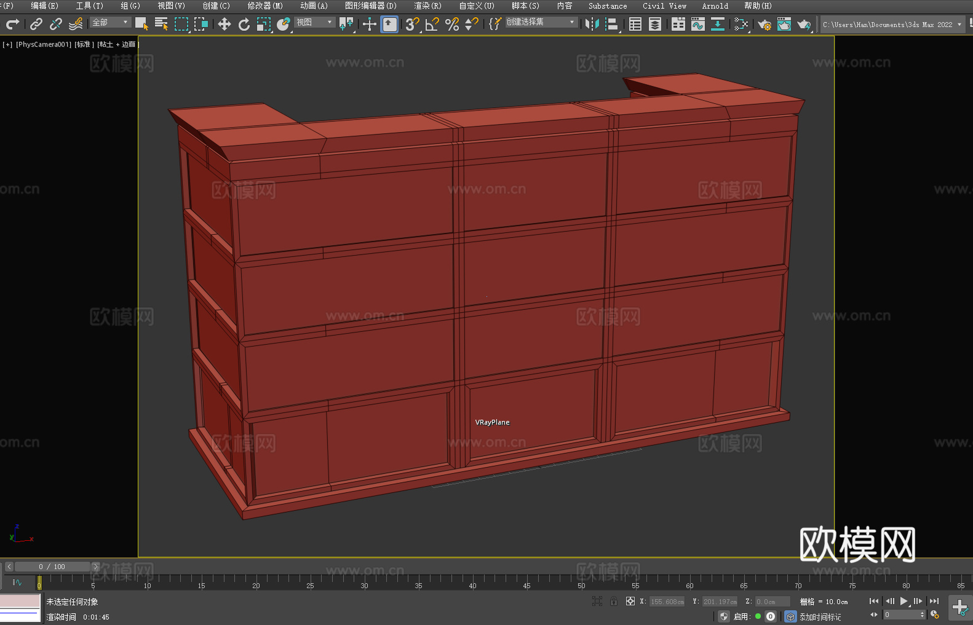
Task: Open PhysCamera001 viewport view menu
Action: coord(44,44)
